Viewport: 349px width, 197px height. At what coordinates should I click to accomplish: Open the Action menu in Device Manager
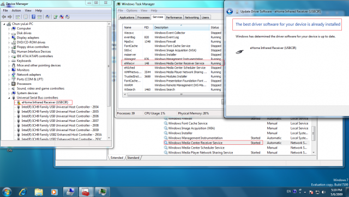(x=16, y=10)
